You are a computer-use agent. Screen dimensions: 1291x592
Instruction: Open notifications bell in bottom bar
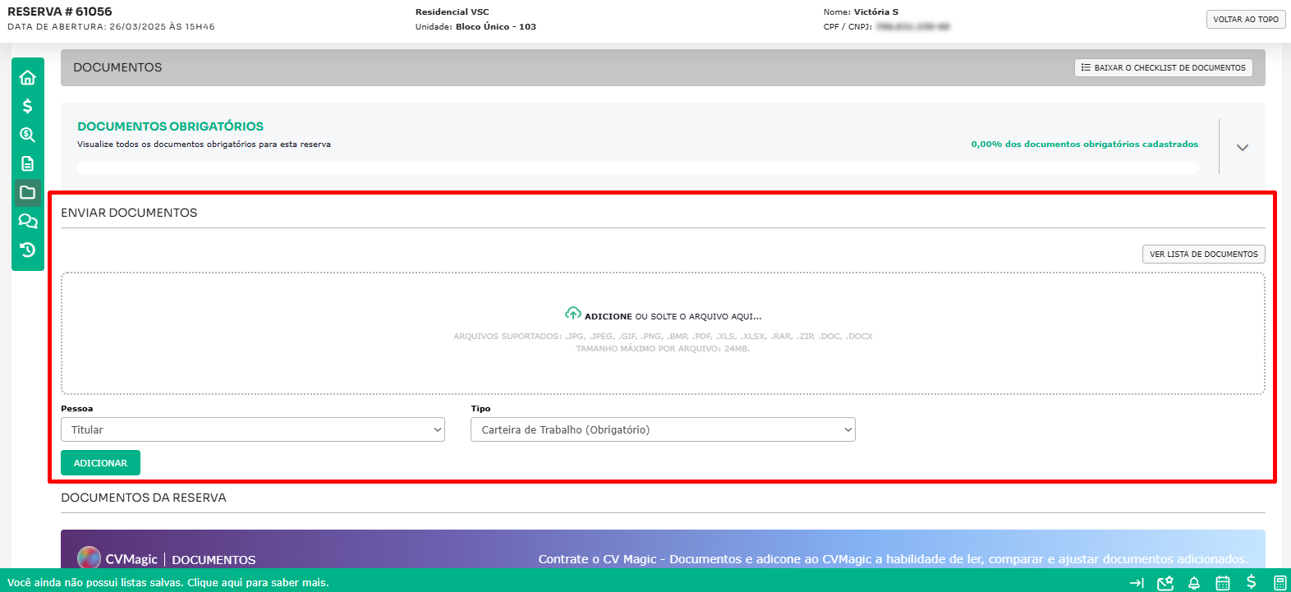point(1194,583)
